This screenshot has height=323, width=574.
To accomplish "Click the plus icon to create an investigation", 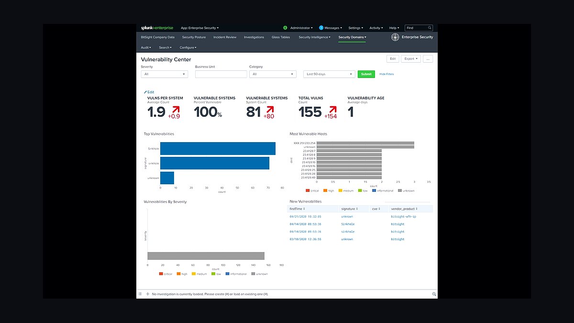I will click(148, 294).
